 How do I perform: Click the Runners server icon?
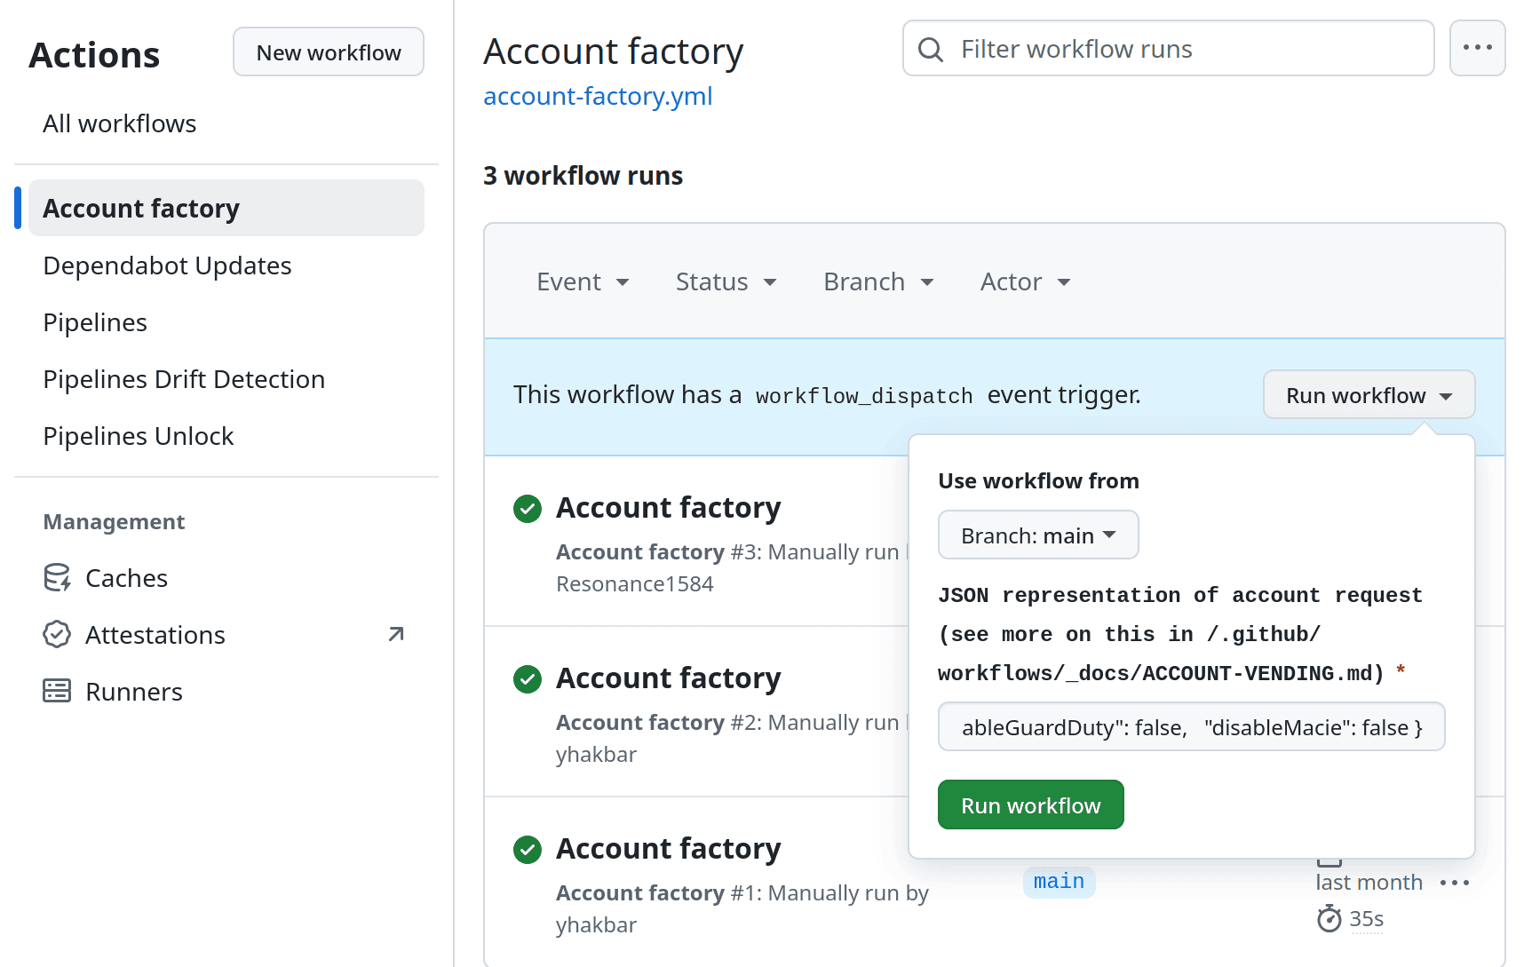pyautogui.click(x=57, y=692)
